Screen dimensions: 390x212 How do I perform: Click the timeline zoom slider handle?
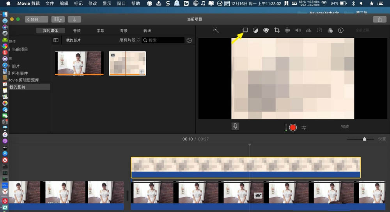[x=364, y=139]
